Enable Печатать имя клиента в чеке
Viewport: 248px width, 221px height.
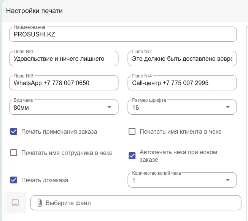point(132,131)
